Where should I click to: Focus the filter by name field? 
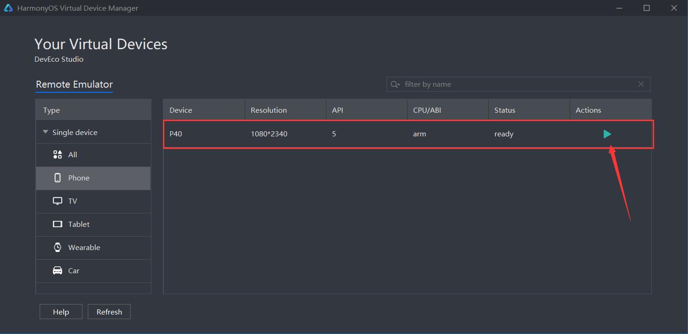[518, 84]
